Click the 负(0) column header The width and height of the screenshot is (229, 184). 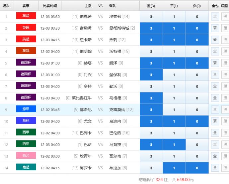tap(197, 6)
